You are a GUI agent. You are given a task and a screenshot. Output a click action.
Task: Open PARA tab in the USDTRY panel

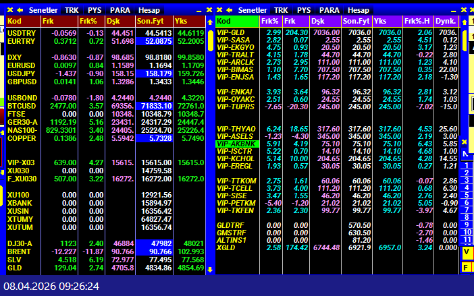coord(120,10)
